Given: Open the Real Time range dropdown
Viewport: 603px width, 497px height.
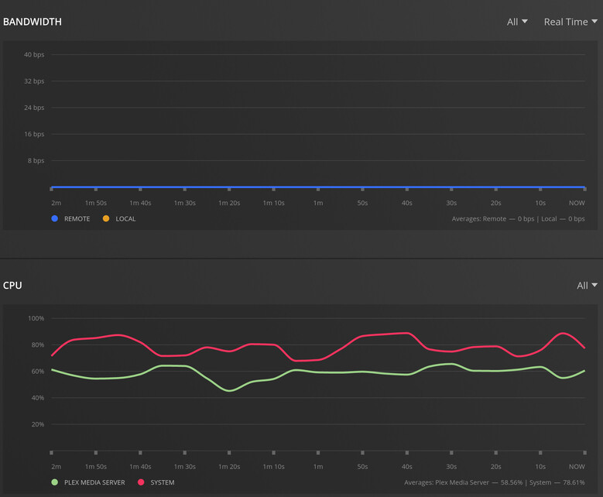Looking at the screenshot, I should click(570, 22).
